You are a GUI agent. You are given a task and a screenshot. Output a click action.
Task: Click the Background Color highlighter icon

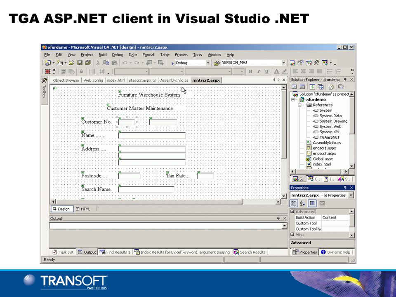(285, 71)
